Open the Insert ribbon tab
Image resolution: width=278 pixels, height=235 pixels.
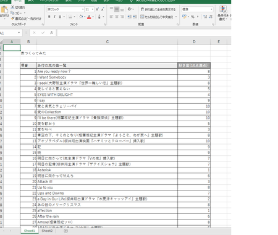(x=31, y=1)
